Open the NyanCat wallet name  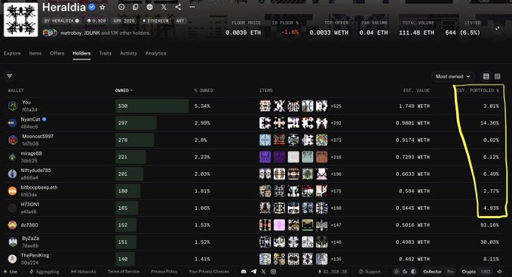click(30, 119)
